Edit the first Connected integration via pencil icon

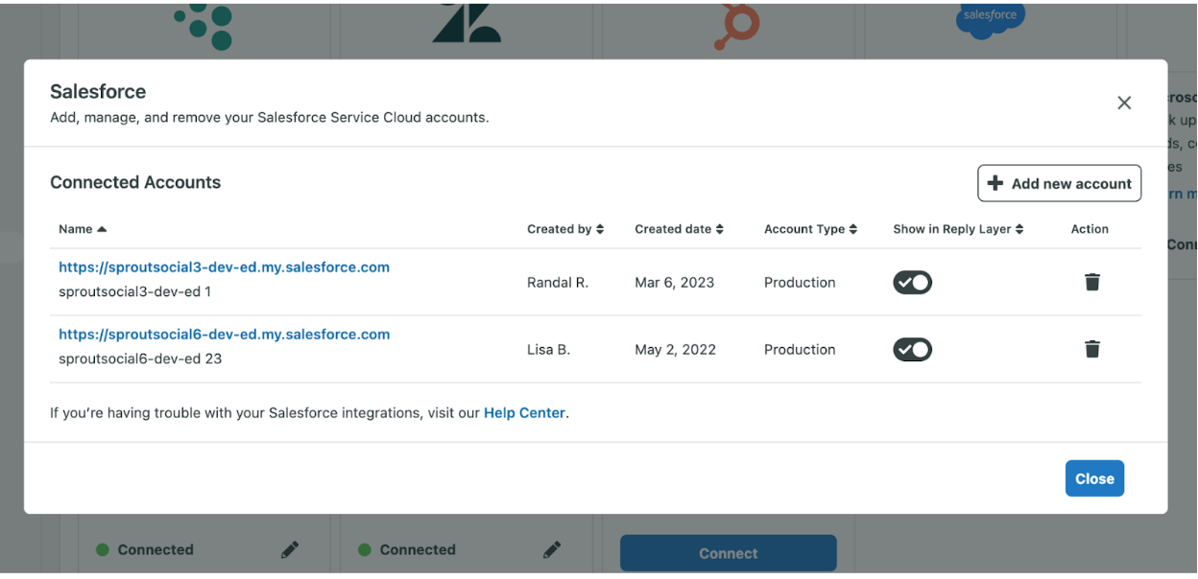290,549
